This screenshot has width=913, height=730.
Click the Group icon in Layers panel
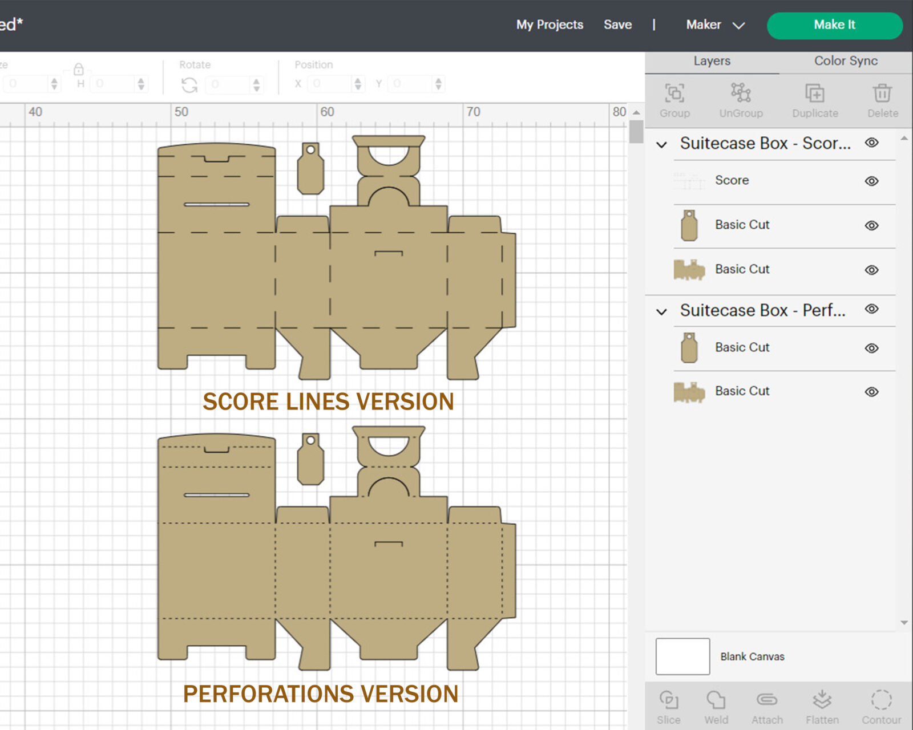[674, 93]
